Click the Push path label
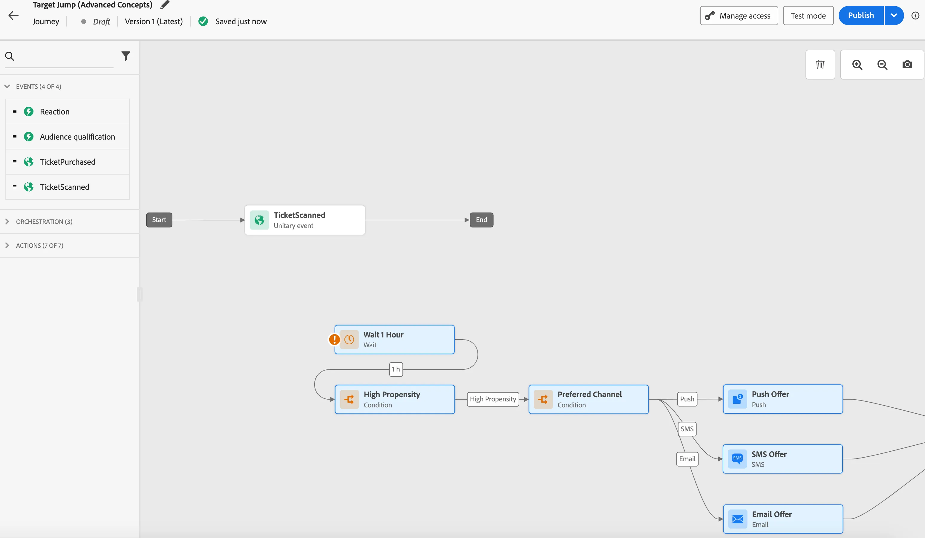Viewport: 925px width, 538px height. tap(687, 399)
